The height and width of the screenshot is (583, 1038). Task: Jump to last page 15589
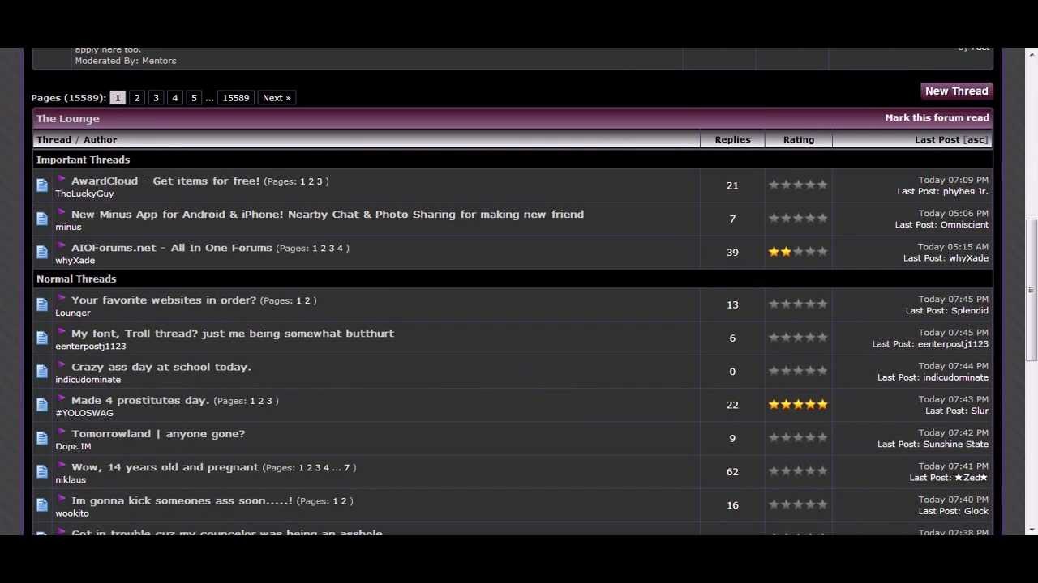click(236, 98)
